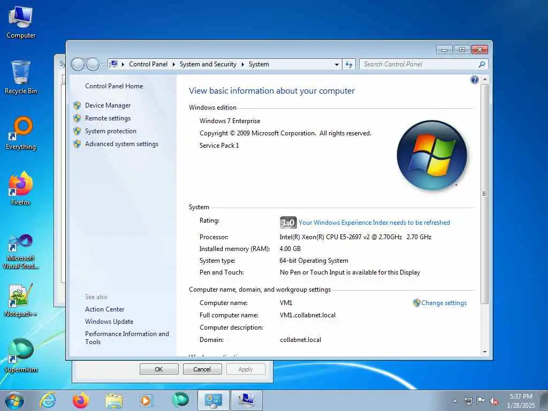
Task: Click the computer icon in address bar
Action: point(113,64)
